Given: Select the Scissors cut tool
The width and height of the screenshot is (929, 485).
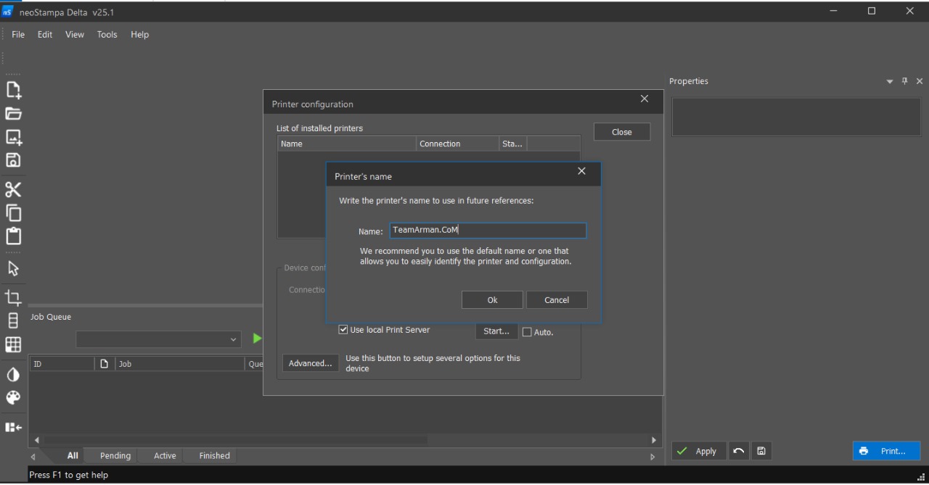Looking at the screenshot, I should coord(13,190).
